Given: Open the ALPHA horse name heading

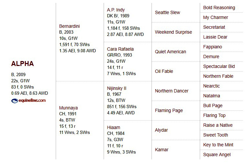Looking at the screenshot, I should pyautogui.click(x=22, y=64).
